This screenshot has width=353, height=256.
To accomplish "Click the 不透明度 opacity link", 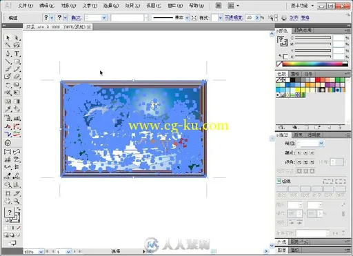I will point(234,17).
